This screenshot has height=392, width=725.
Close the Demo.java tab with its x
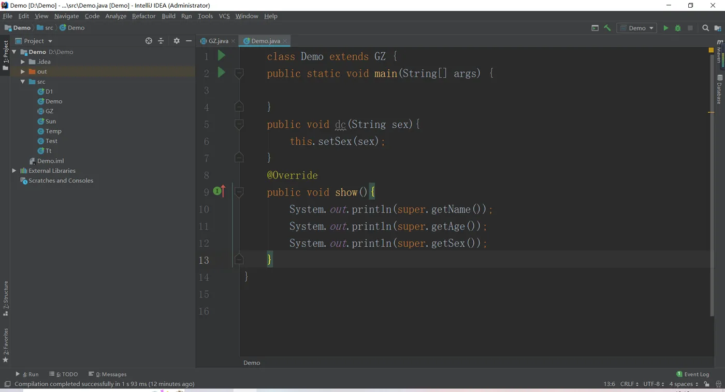(285, 41)
